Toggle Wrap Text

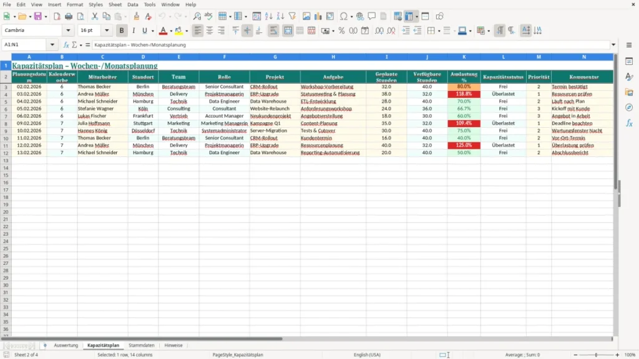point(273,31)
